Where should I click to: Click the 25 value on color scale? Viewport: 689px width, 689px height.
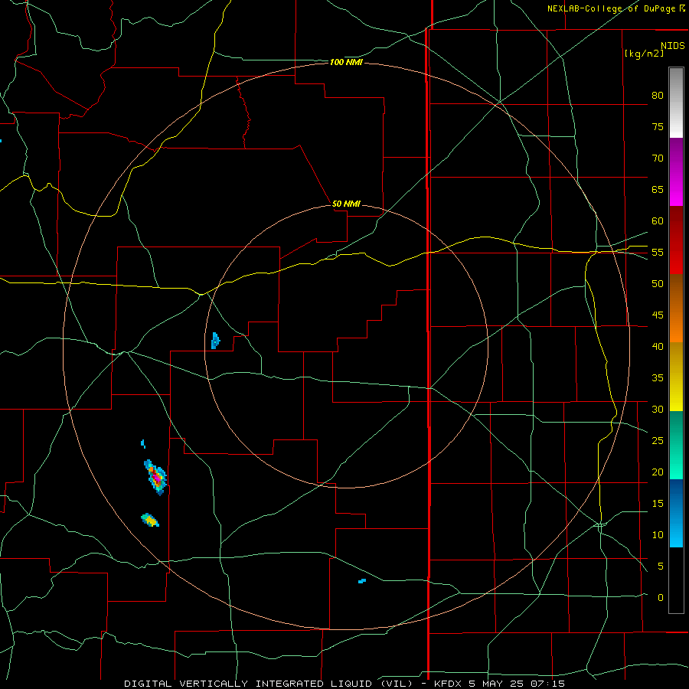click(658, 441)
